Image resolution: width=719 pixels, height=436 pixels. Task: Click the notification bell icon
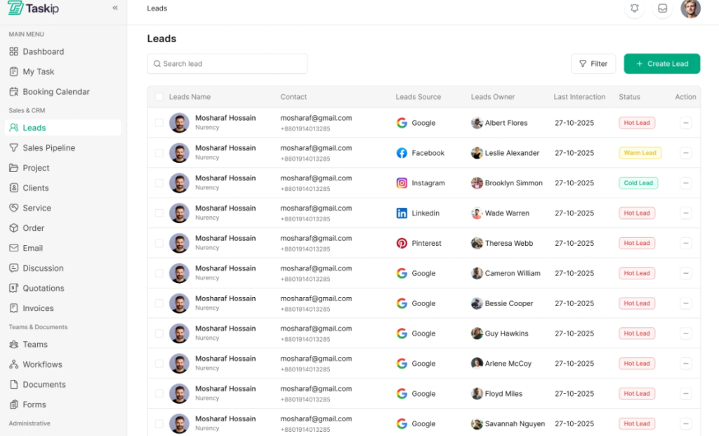[634, 8]
